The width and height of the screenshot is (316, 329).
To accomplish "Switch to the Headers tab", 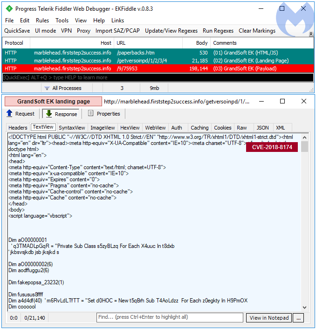I will click(x=18, y=128).
